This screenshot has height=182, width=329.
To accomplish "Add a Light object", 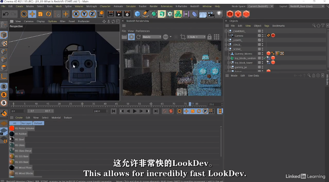I will point(219,14).
